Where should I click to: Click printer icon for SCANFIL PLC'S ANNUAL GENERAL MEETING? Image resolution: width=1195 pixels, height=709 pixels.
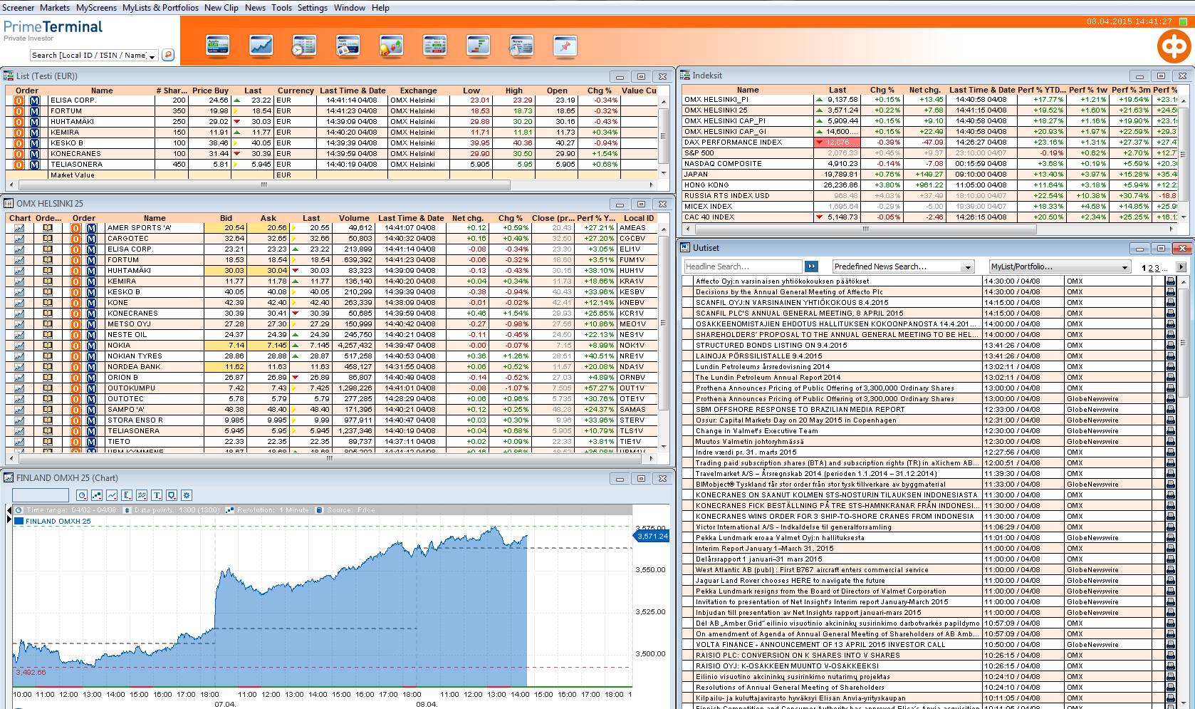tap(1171, 314)
